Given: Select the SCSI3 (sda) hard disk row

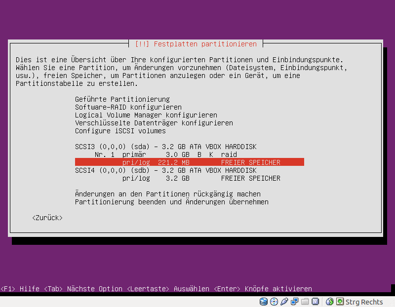Looking at the screenshot, I should coord(166,147).
